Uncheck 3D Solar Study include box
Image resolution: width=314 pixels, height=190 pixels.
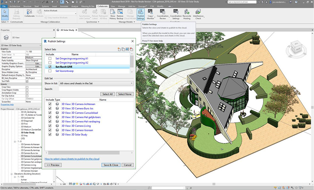pos(50,134)
